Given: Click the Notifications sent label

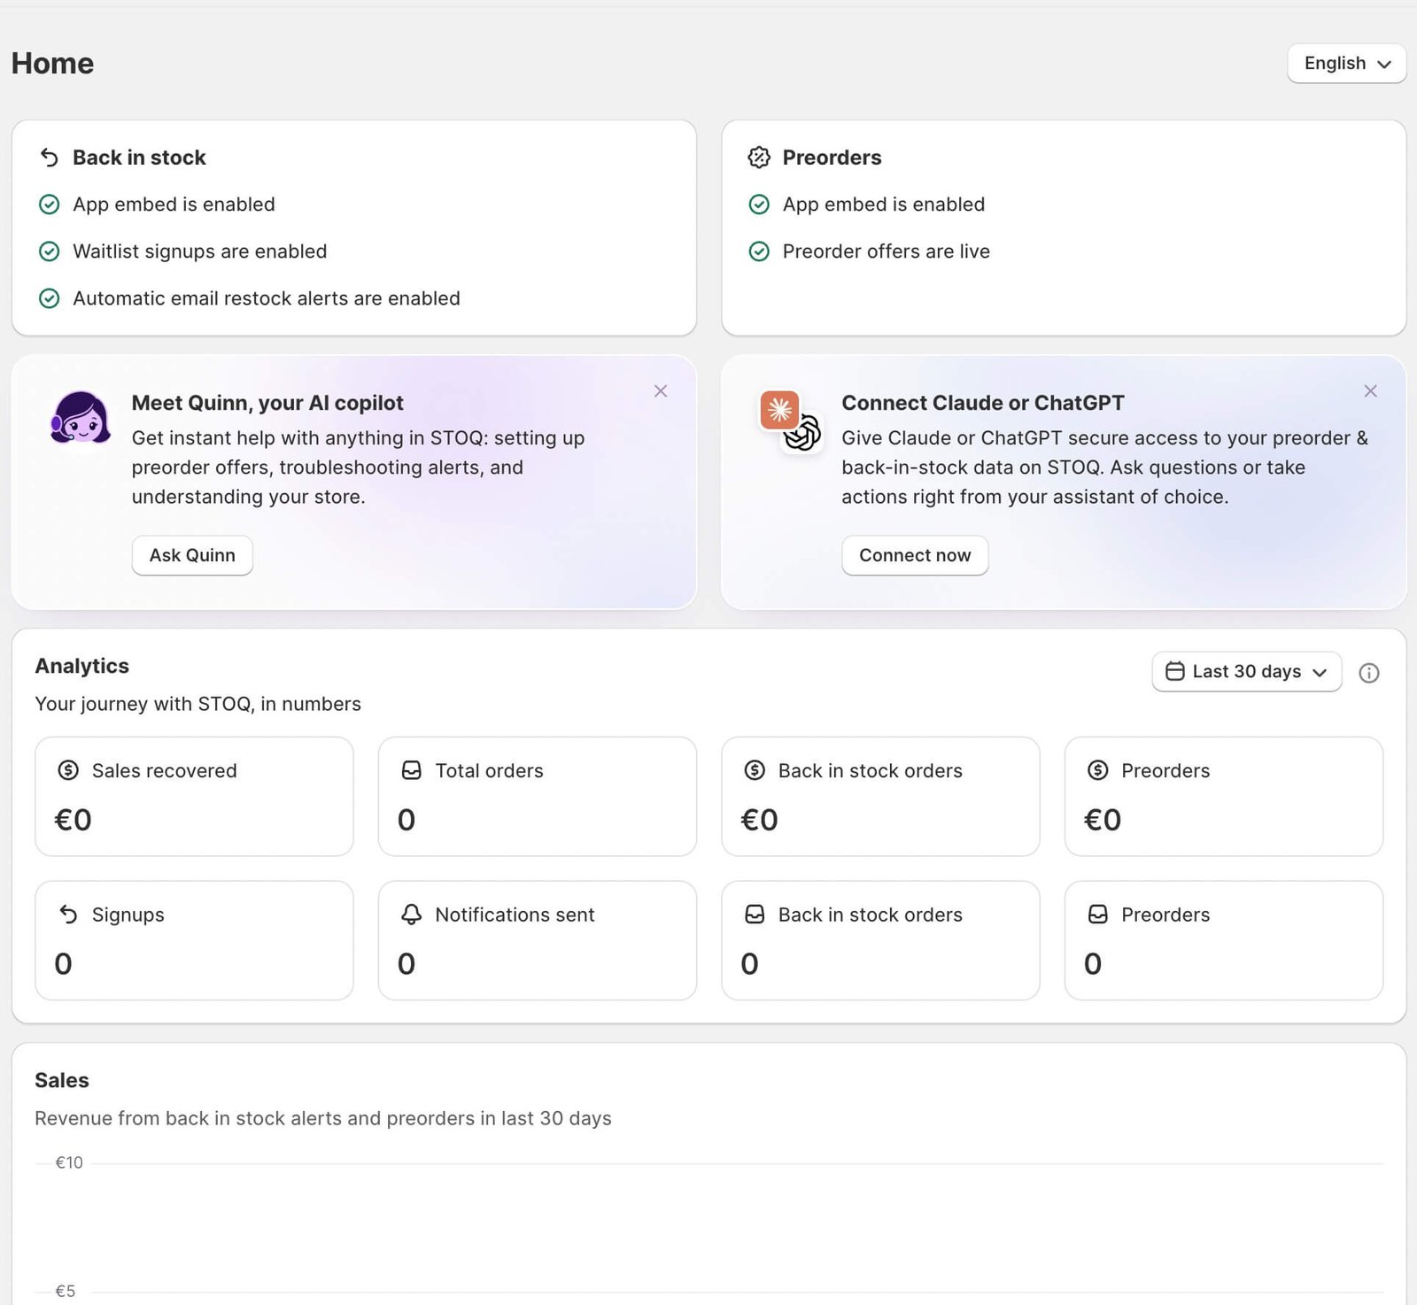Looking at the screenshot, I should coord(515,915).
